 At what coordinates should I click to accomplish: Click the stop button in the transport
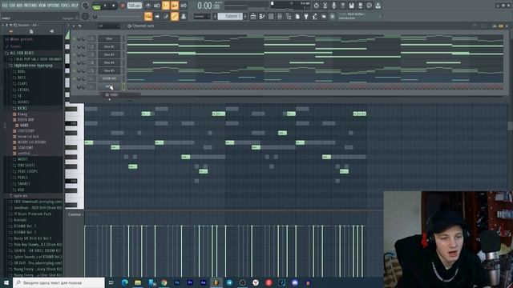point(114,6)
